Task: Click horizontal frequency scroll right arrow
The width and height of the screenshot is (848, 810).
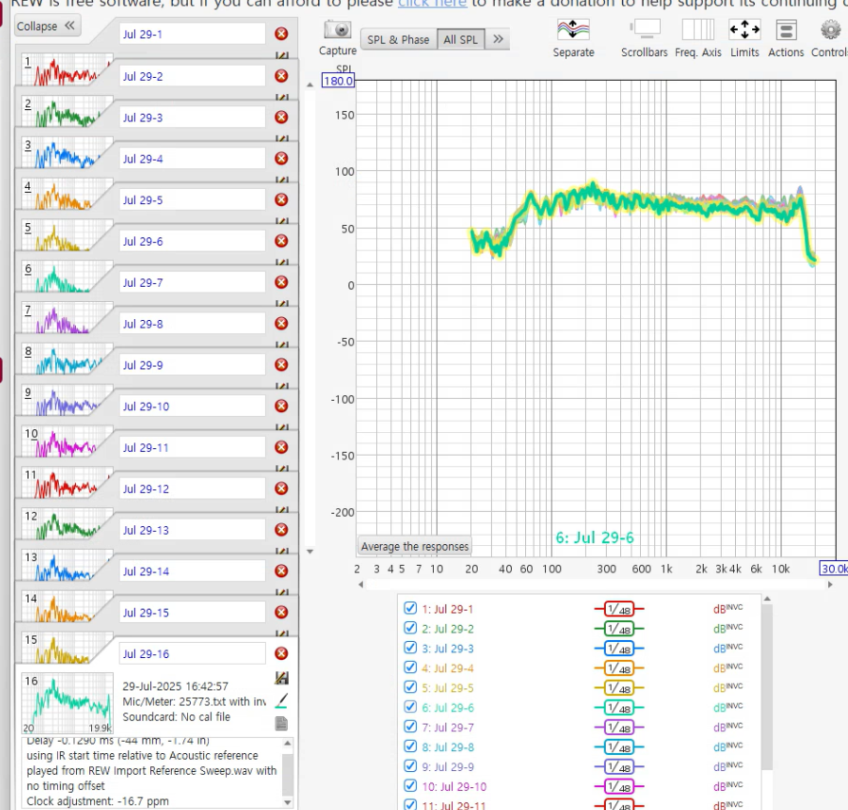Action: [x=830, y=584]
